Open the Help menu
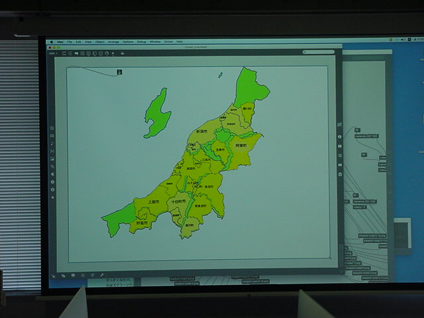The image size is (424, 318). tap(180, 42)
